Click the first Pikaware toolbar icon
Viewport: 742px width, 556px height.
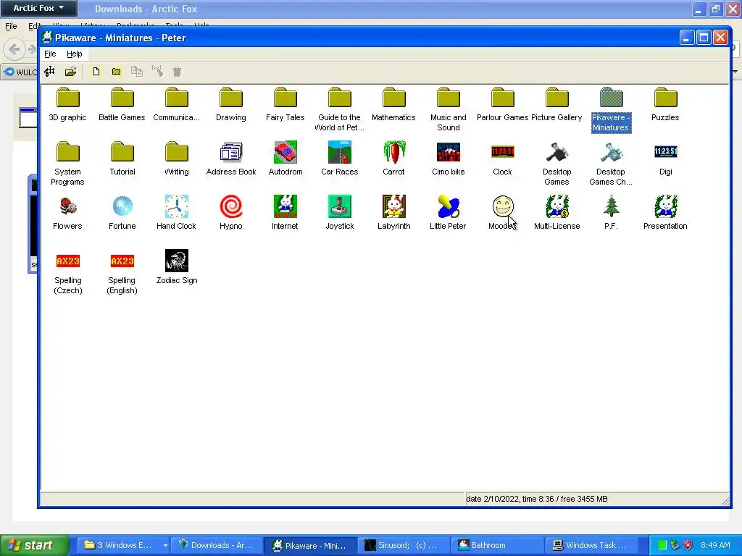pyautogui.click(x=50, y=72)
